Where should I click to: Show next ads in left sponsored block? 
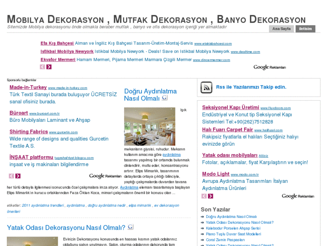click(x=18, y=176)
